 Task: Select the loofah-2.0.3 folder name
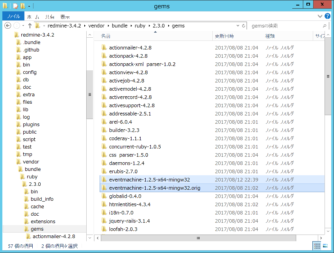click(123, 229)
